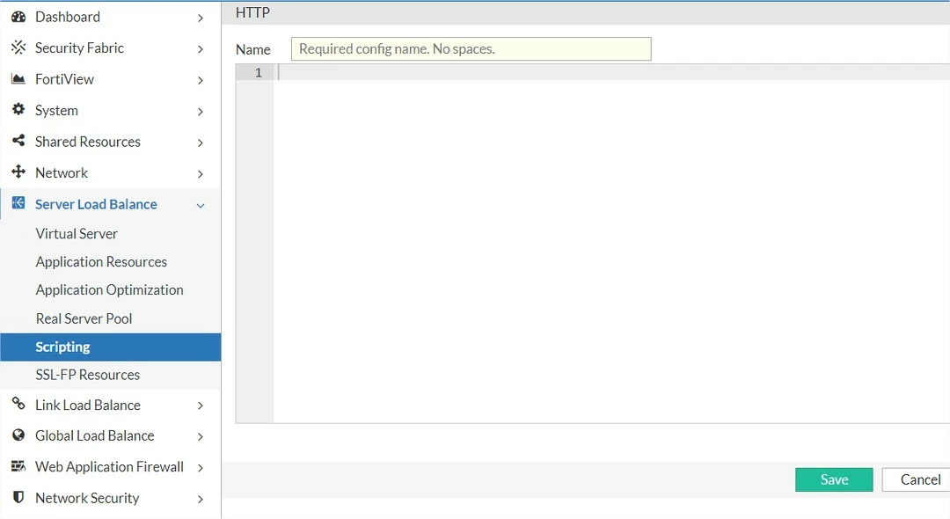The image size is (950, 519).
Task: Expand the FortiView chevron
Action: click(x=201, y=81)
